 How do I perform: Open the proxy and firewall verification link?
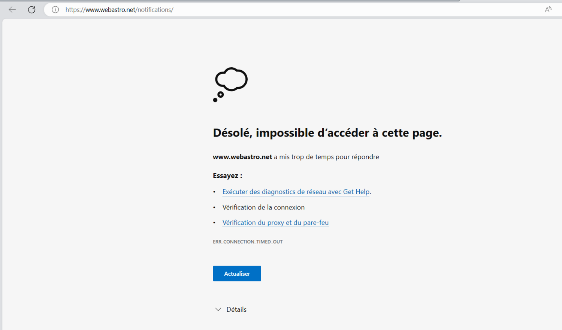tap(275, 223)
